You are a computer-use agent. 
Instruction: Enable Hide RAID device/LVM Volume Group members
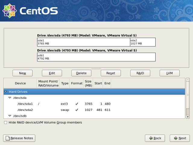click(x=6, y=123)
